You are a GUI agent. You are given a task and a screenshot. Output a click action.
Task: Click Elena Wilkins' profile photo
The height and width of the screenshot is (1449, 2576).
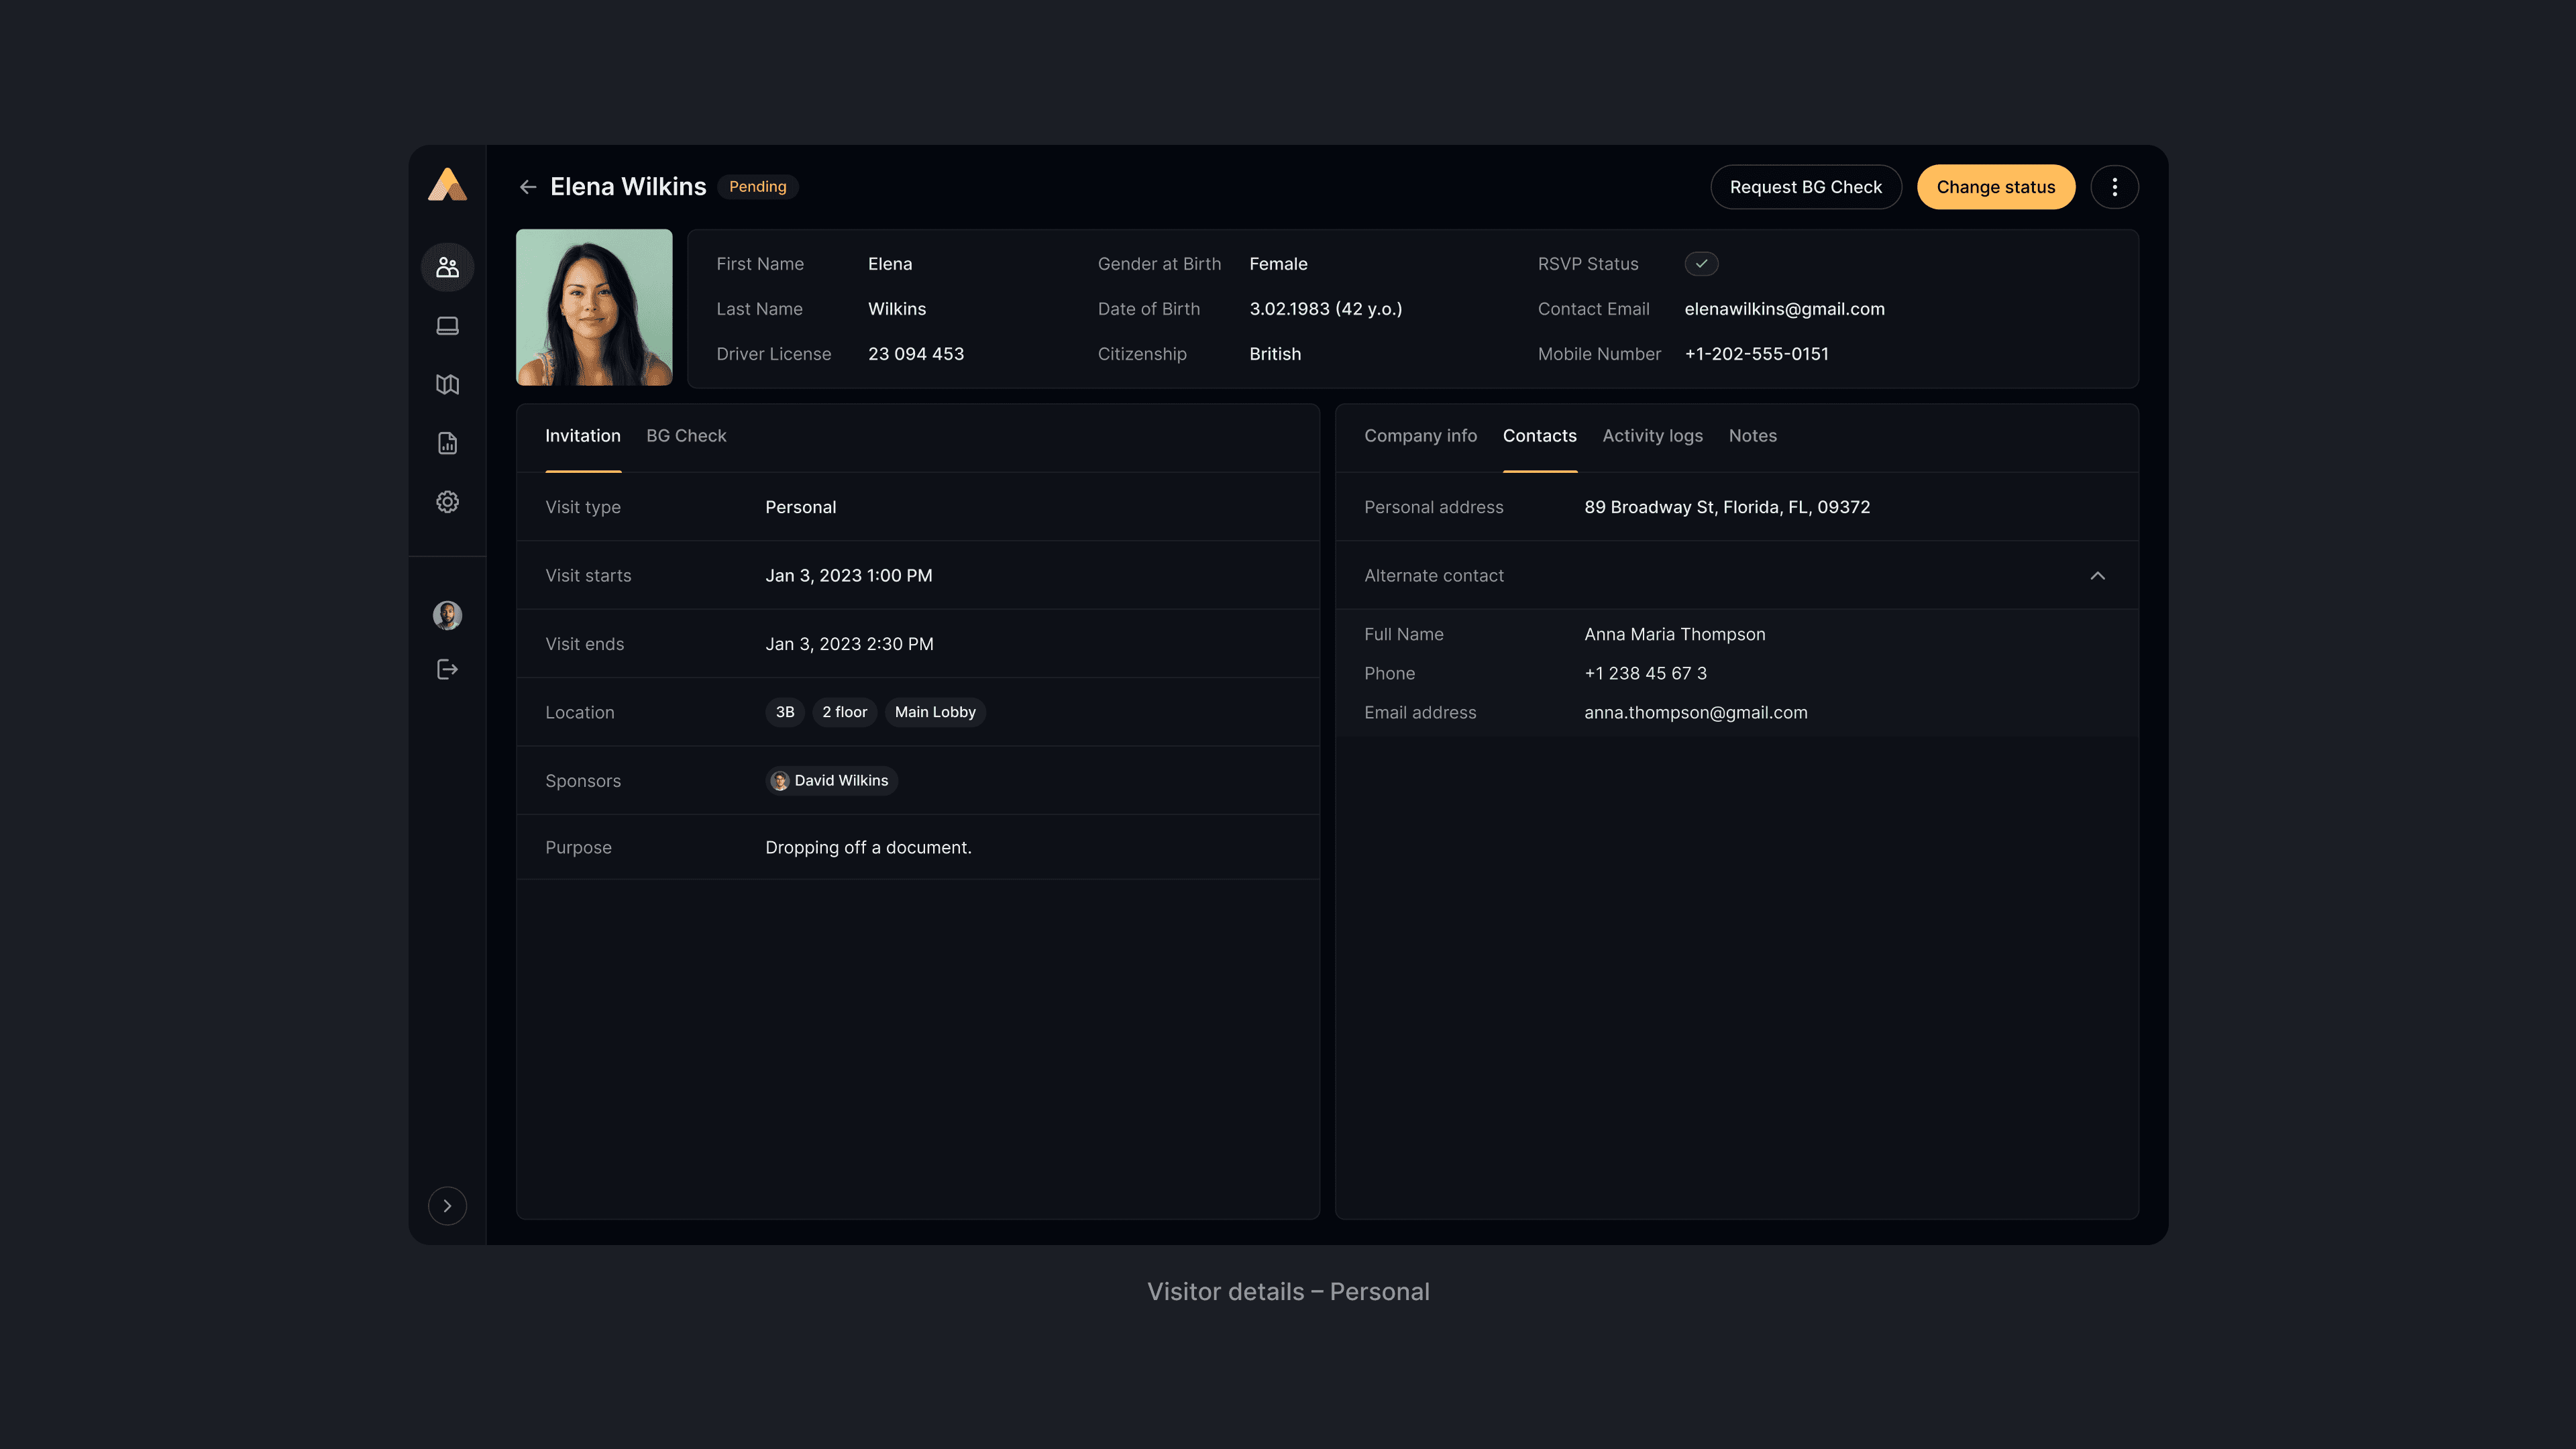point(594,308)
